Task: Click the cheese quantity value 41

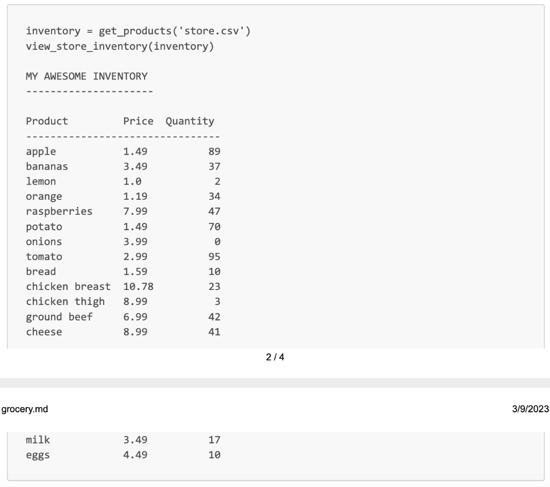Action: (x=214, y=332)
